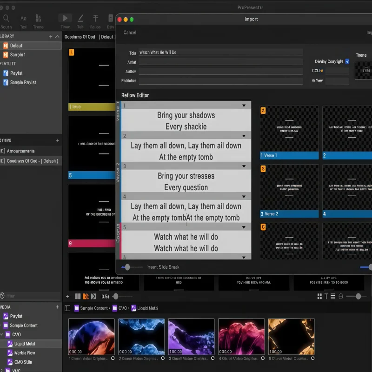Add a new item to the Library
372x372 pixels.
coord(51,36)
